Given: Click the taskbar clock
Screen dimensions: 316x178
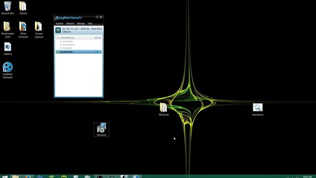Looking at the screenshot, I should (307, 177).
